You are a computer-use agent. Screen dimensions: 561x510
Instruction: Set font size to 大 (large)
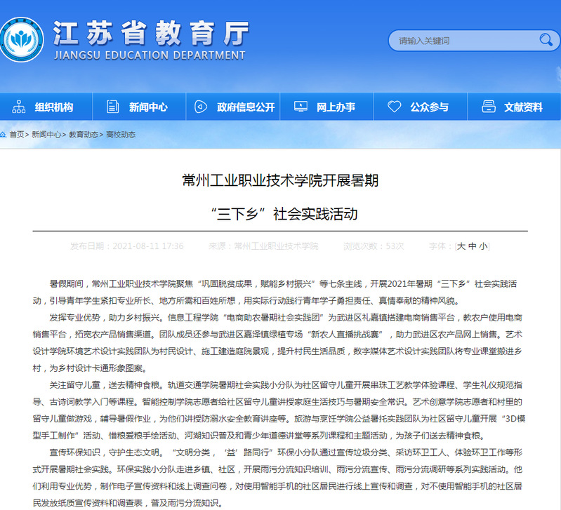[x=461, y=246]
